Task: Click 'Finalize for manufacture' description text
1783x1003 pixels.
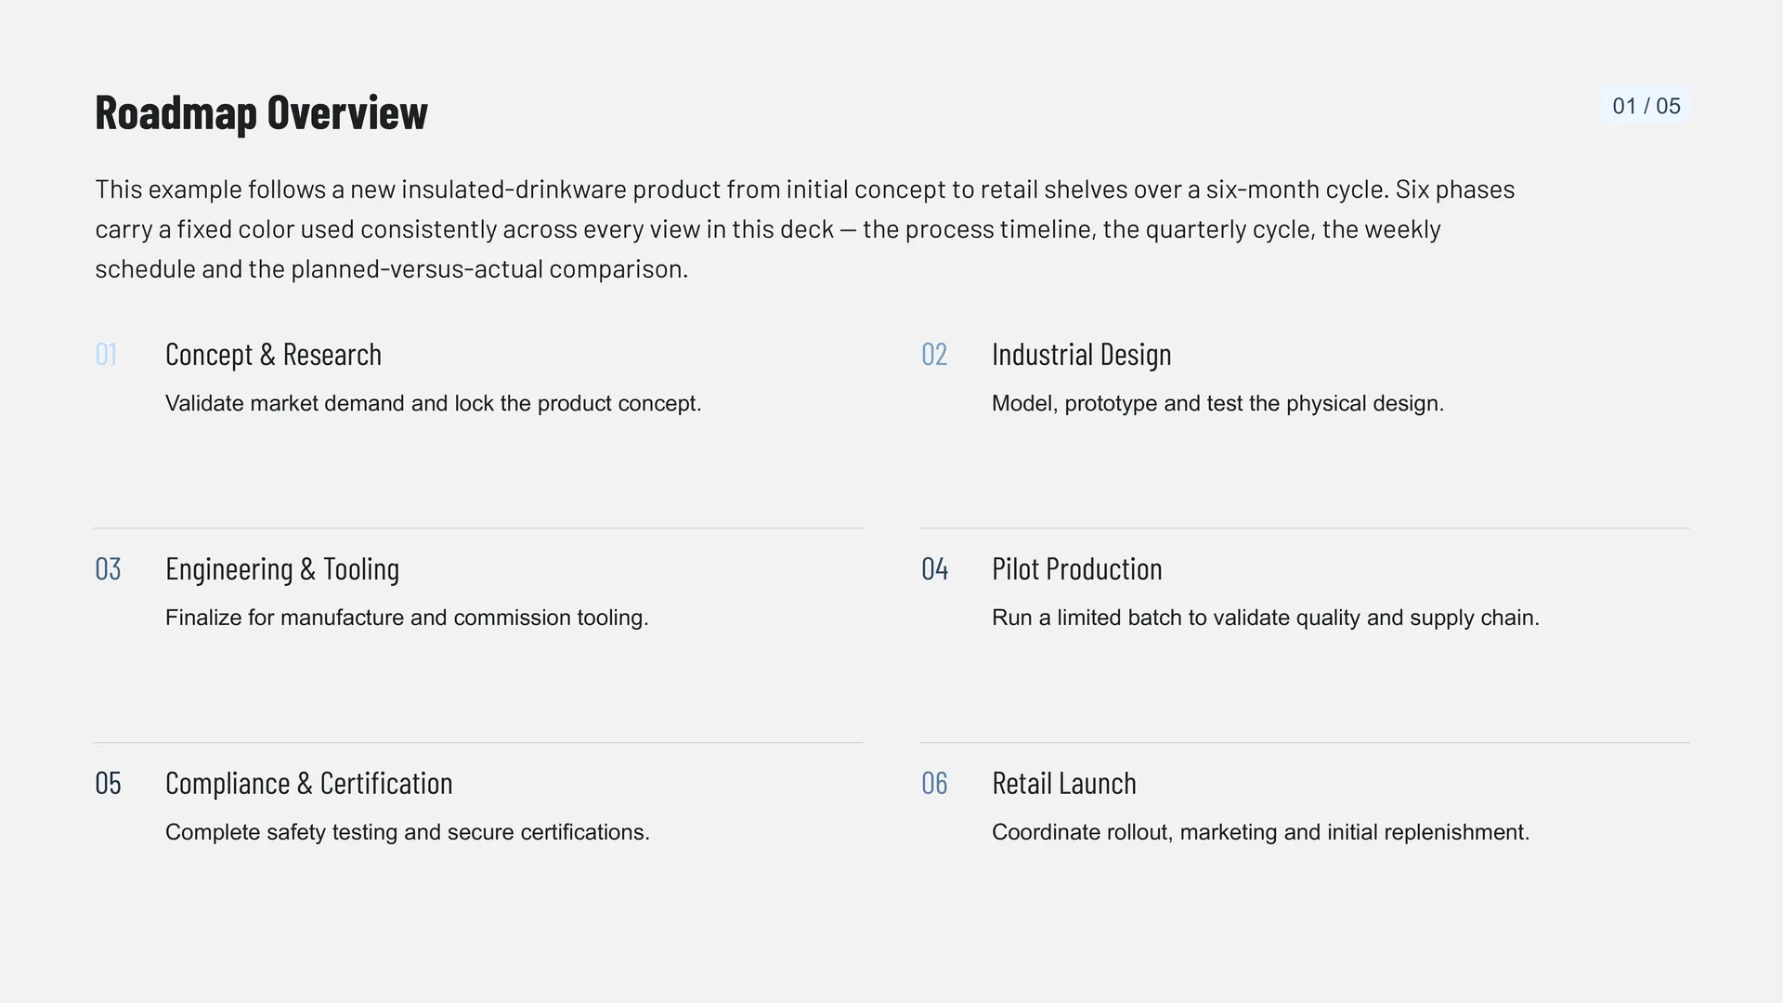Action: (x=407, y=618)
